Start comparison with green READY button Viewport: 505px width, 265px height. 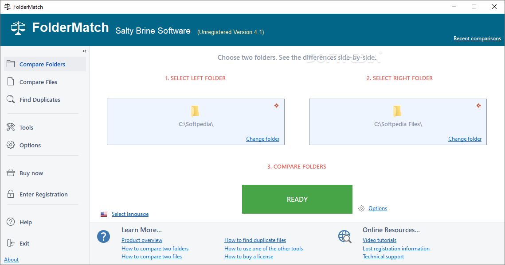tap(297, 199)
